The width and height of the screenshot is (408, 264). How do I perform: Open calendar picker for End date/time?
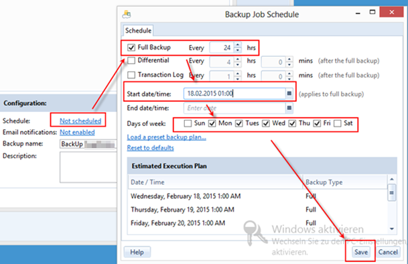[289, 108]
